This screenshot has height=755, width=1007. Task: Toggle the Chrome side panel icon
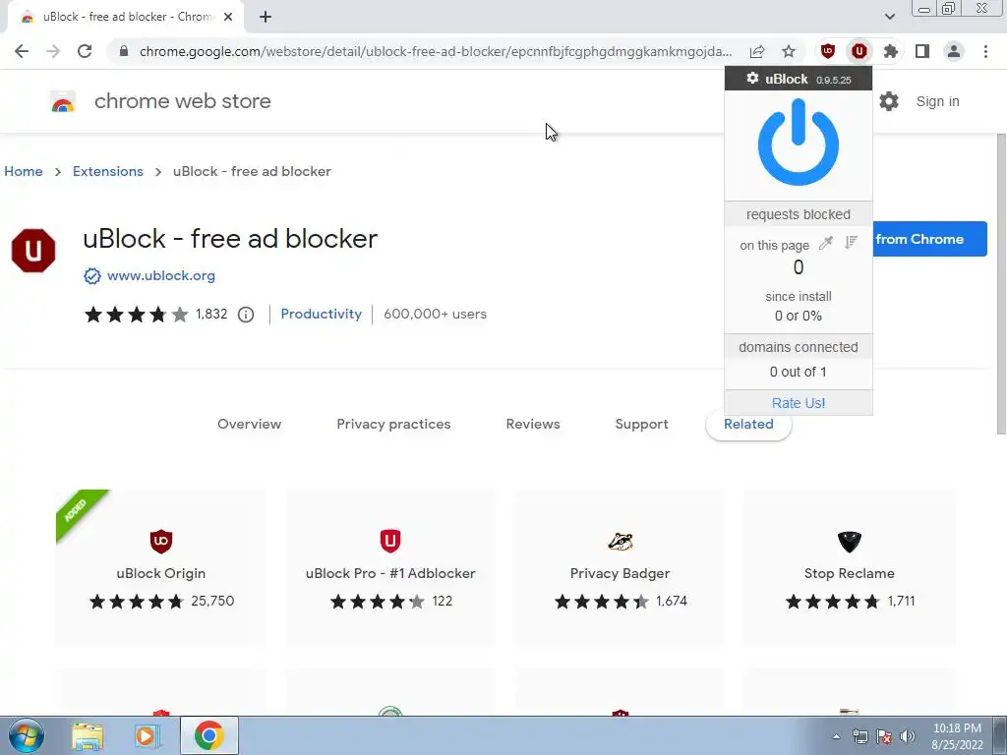click(x=922, y=51)
